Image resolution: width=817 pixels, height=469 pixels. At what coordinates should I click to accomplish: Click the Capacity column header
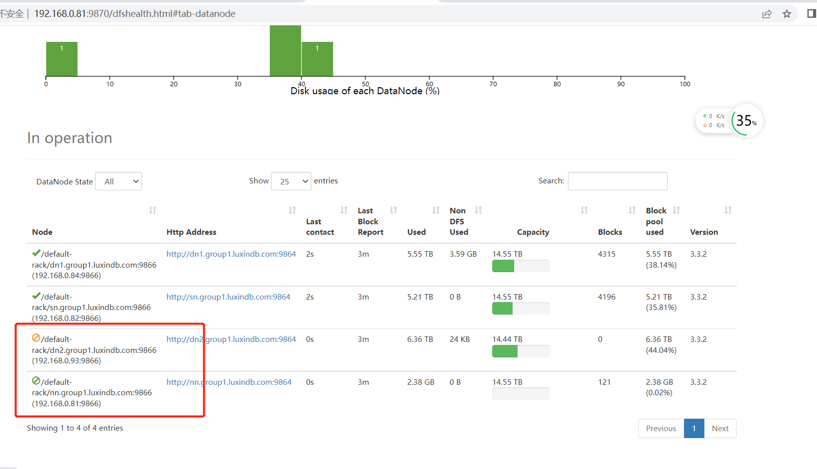pos(533,232)
